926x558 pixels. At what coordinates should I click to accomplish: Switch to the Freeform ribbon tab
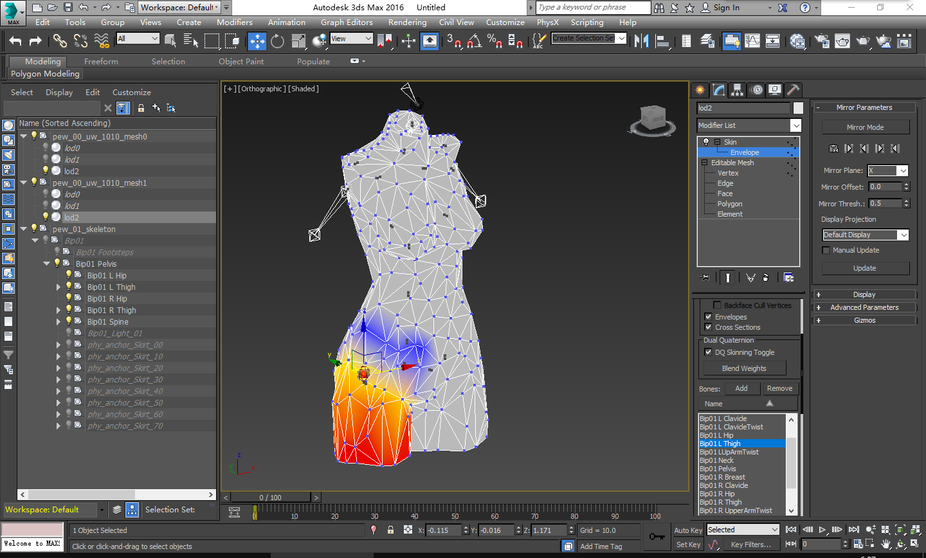(x=101, y=62)
